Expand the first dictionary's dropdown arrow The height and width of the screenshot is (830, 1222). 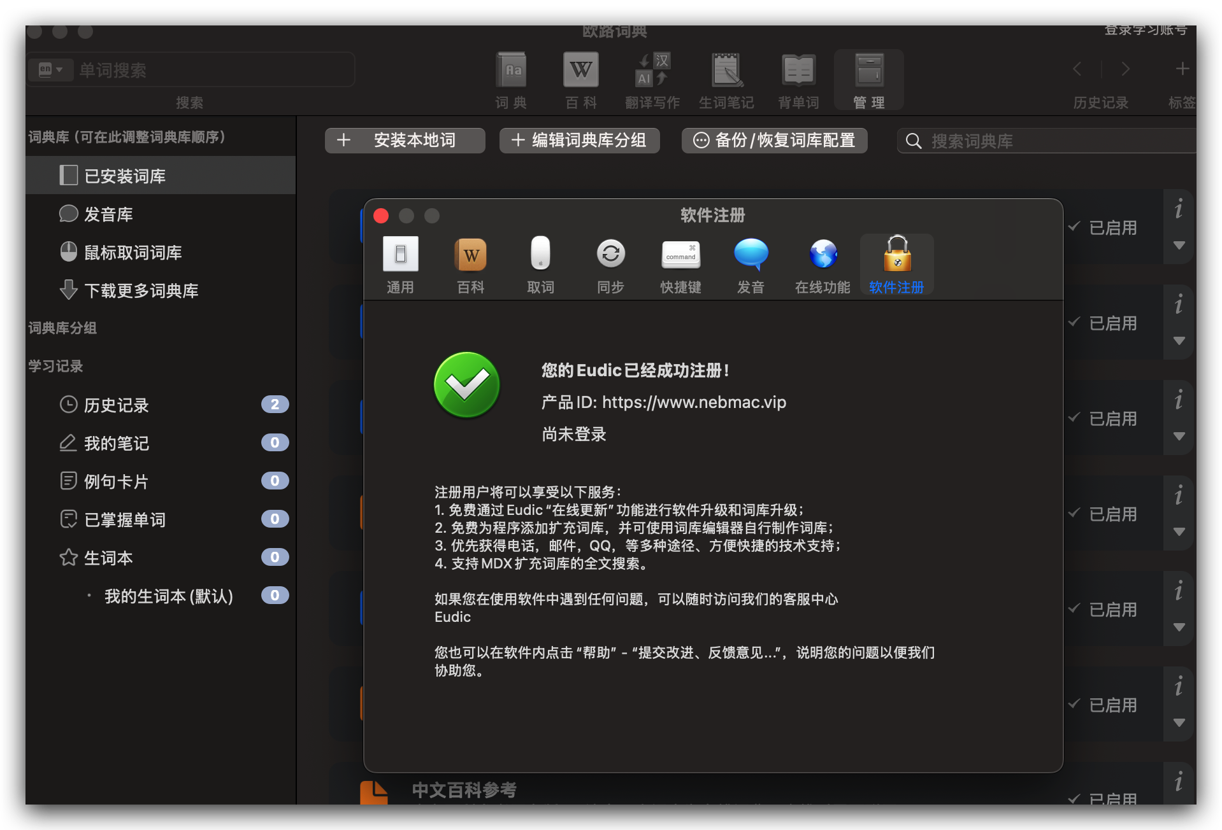tap(1179, 246)
